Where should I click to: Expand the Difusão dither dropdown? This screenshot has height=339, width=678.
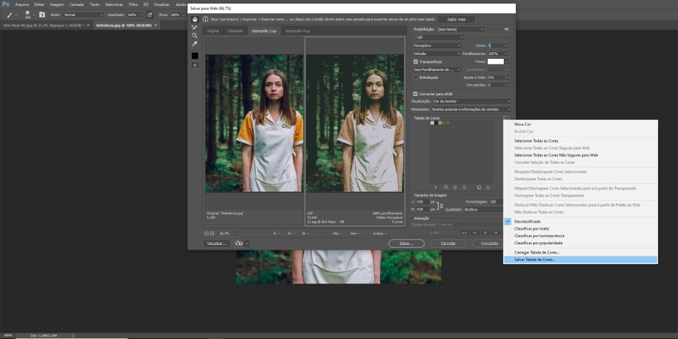coord(438,54)
